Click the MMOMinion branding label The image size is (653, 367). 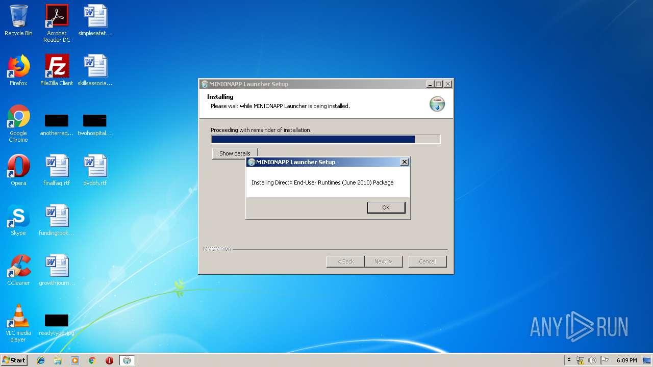[x=217, y=249]
